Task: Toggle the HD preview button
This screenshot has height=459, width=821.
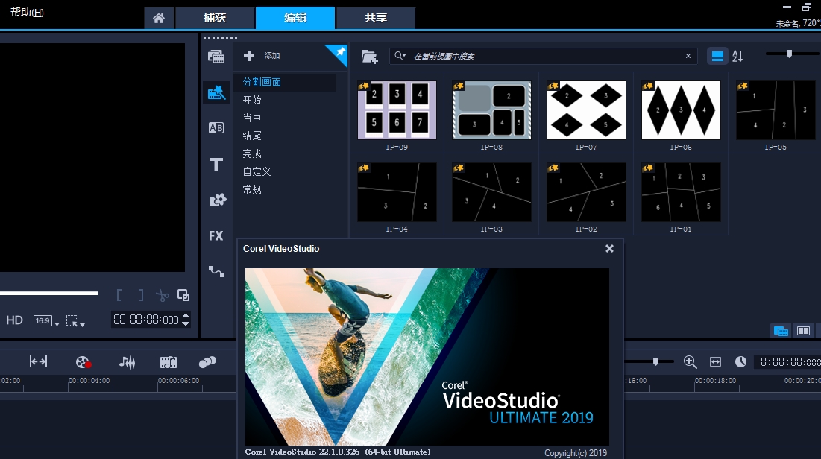Action: point(15,320)
